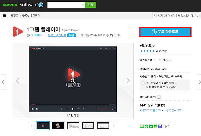Open 개발사의 다른 S/W link
This screenshot has height=136, width=201.
pos(151,110)
